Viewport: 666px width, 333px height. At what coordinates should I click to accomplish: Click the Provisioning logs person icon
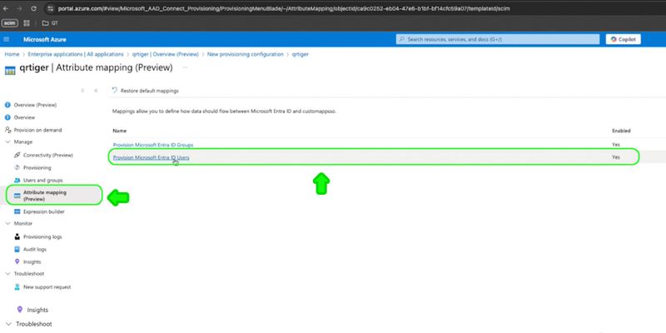tap(17, 236)
